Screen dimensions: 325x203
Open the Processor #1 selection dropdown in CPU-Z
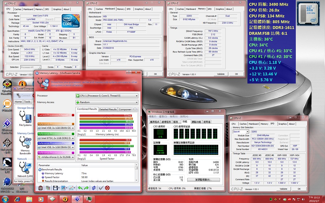point(31,67)
